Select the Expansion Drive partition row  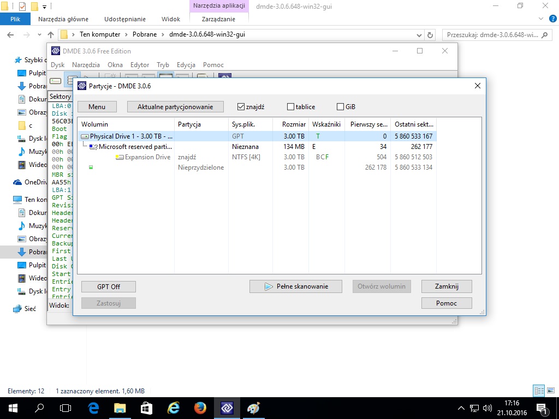(257, 157)
